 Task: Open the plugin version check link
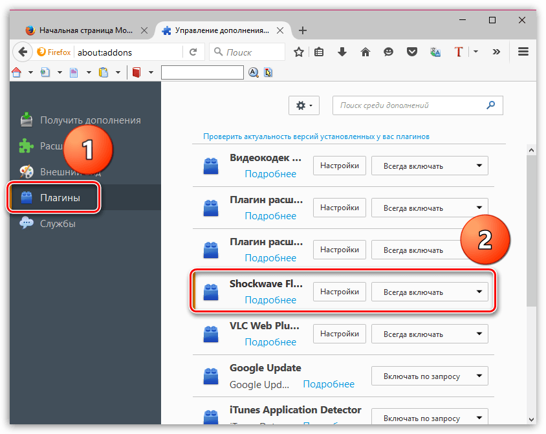(316, 136)
